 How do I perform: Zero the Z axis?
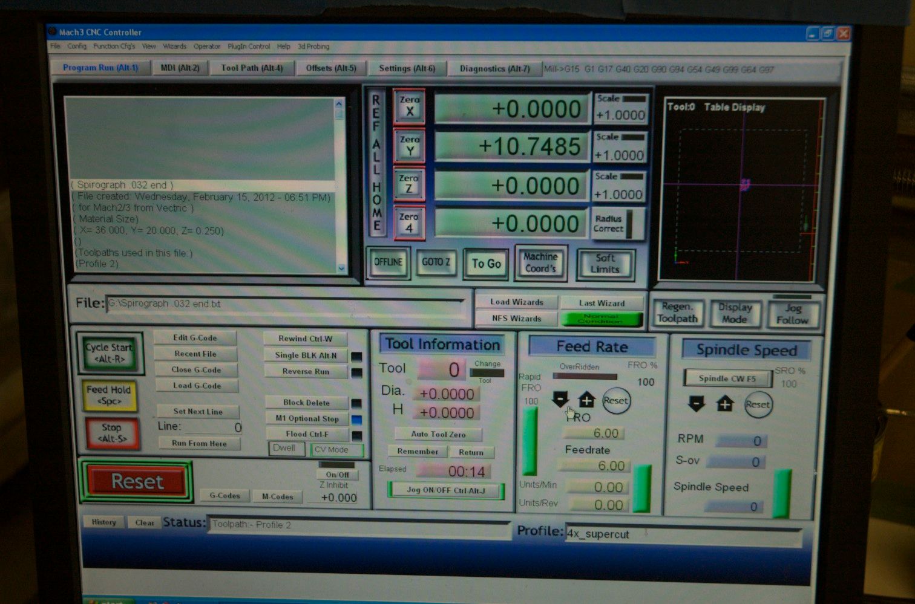(x=409, y=184)
